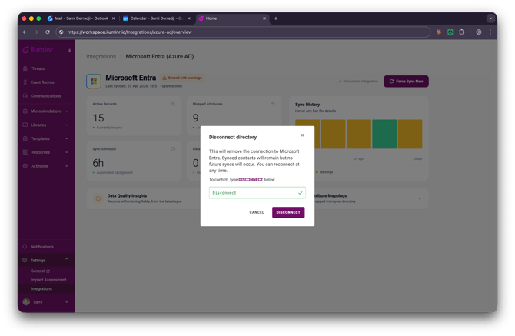Screen dimensions: 515x336
Task: Open Event Rooms in the sidebar
Action: pyautogui.click(x=42, y=82)
